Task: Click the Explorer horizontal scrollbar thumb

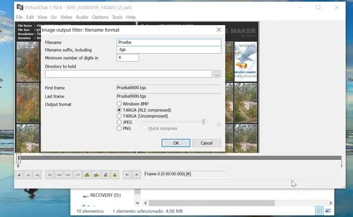Action: click(212, 203)
